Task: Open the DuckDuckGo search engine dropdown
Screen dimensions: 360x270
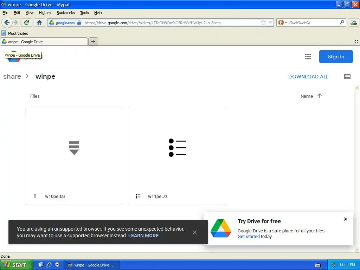Action: (x=282, y=22)
